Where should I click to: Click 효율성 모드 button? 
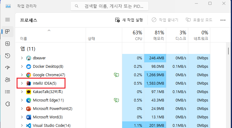pyautogui.click(x=199, y=20)
